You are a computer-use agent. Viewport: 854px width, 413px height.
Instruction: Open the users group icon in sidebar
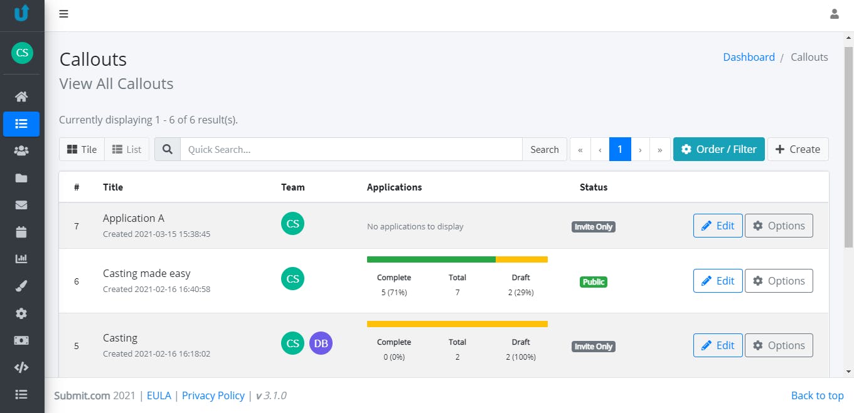point(21,150)
